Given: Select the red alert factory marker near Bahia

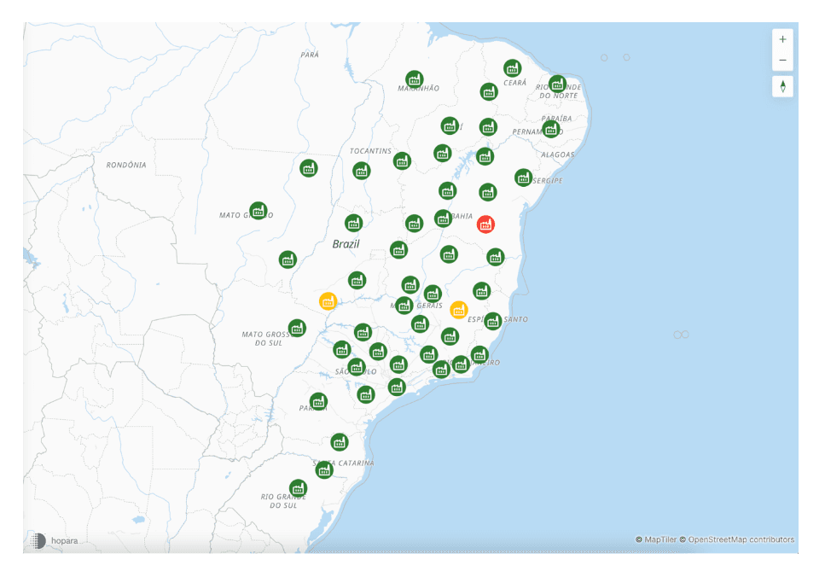Looking at the screenshot, I should [x=487, y=223].
